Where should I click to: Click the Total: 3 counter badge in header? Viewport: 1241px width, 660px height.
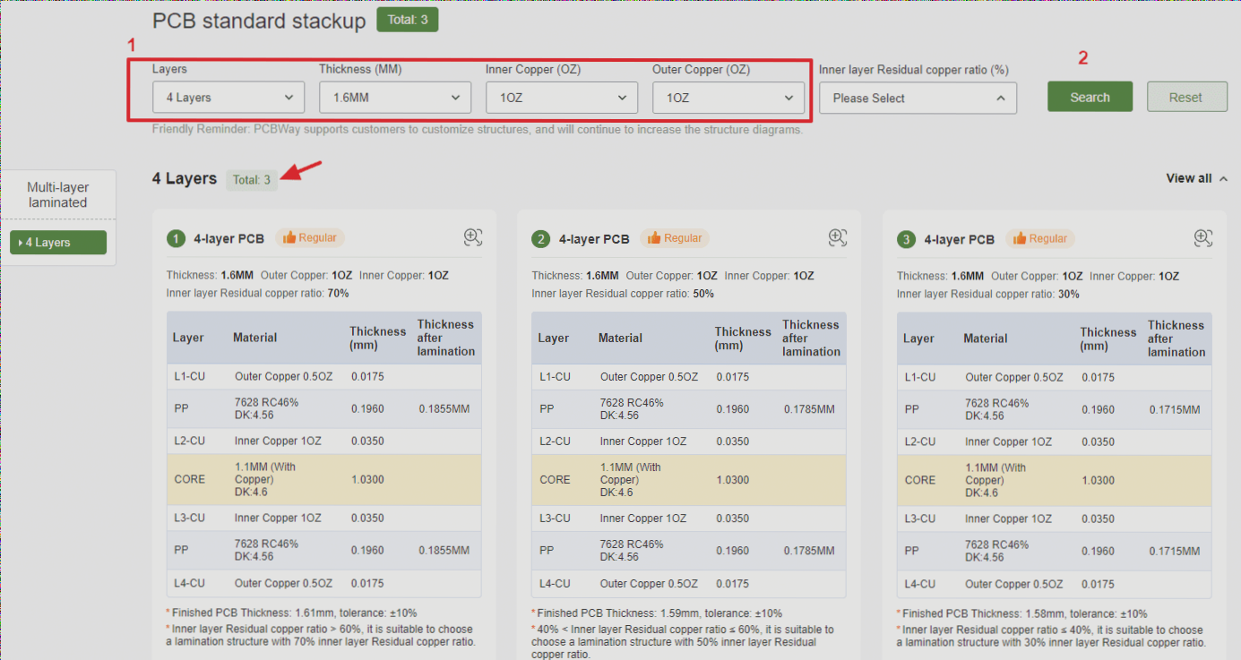[x=408, y=18]
